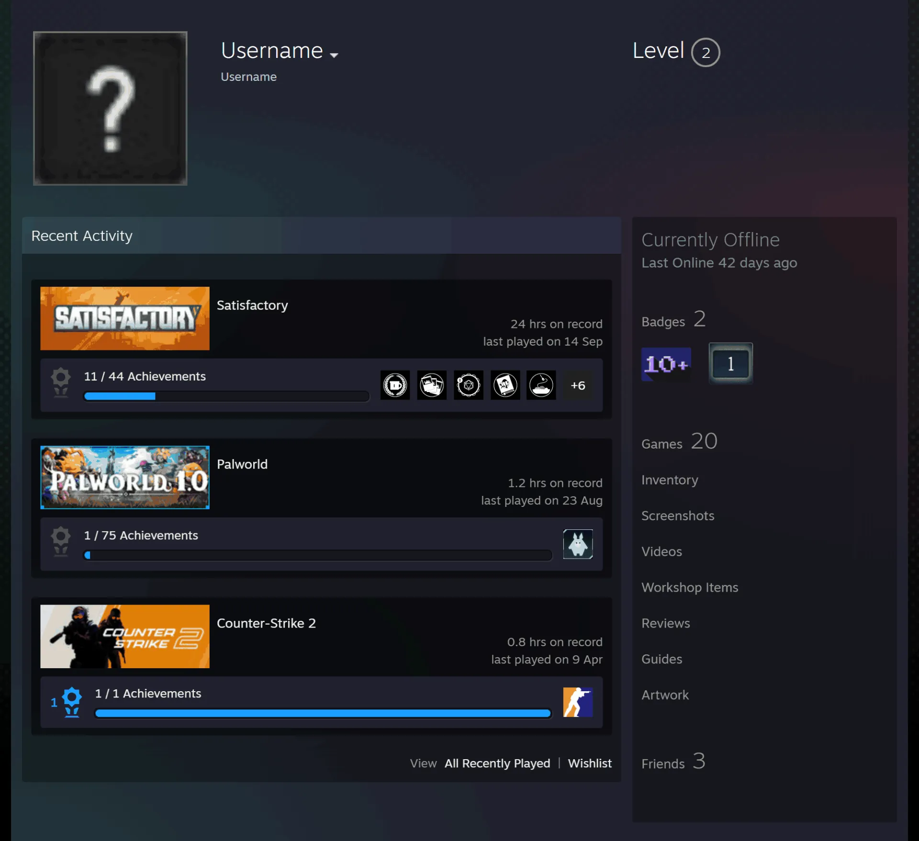Open the Palworld game title link

click(x=242, y=464)
